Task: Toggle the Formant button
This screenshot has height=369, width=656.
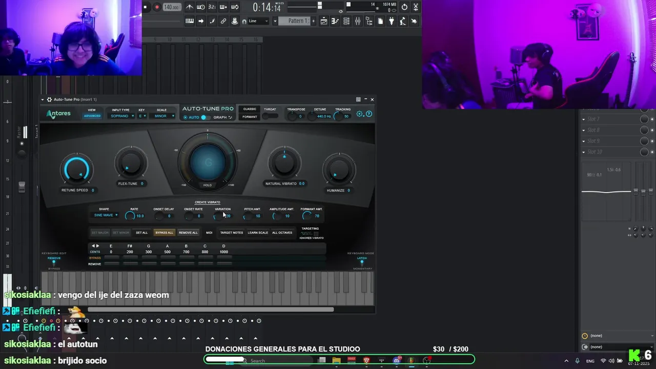Action: [x=250, y=117]
